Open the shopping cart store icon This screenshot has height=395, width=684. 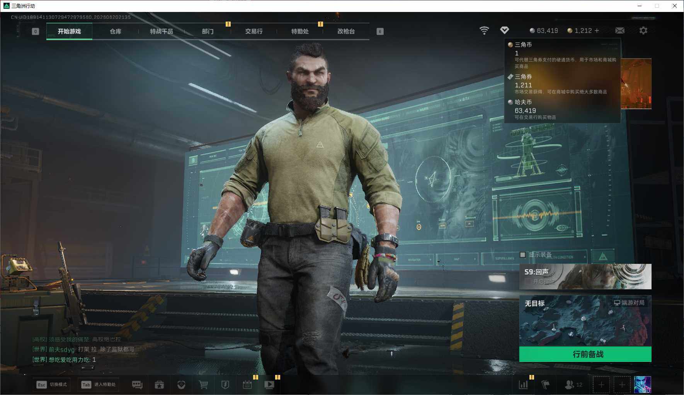coord(203,385)
